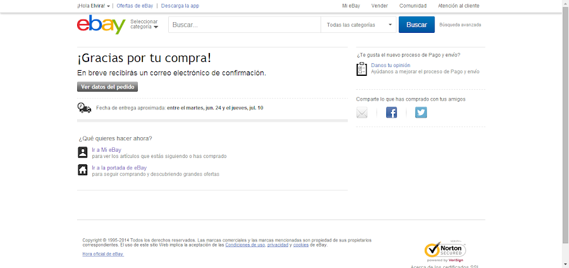Open Todas las categorías dropdown
The image size is (569, 268).
coord(358,25)
